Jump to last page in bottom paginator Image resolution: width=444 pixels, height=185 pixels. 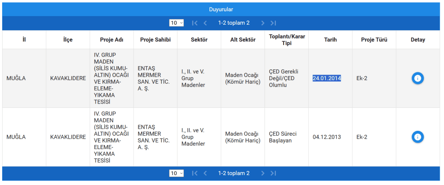(273, 173)
